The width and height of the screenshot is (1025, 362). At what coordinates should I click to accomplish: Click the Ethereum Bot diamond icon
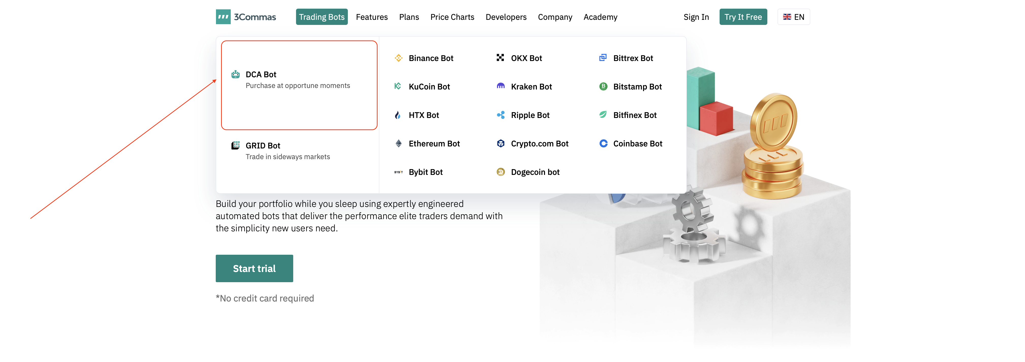pyautogui.click(x=398, y=143)
